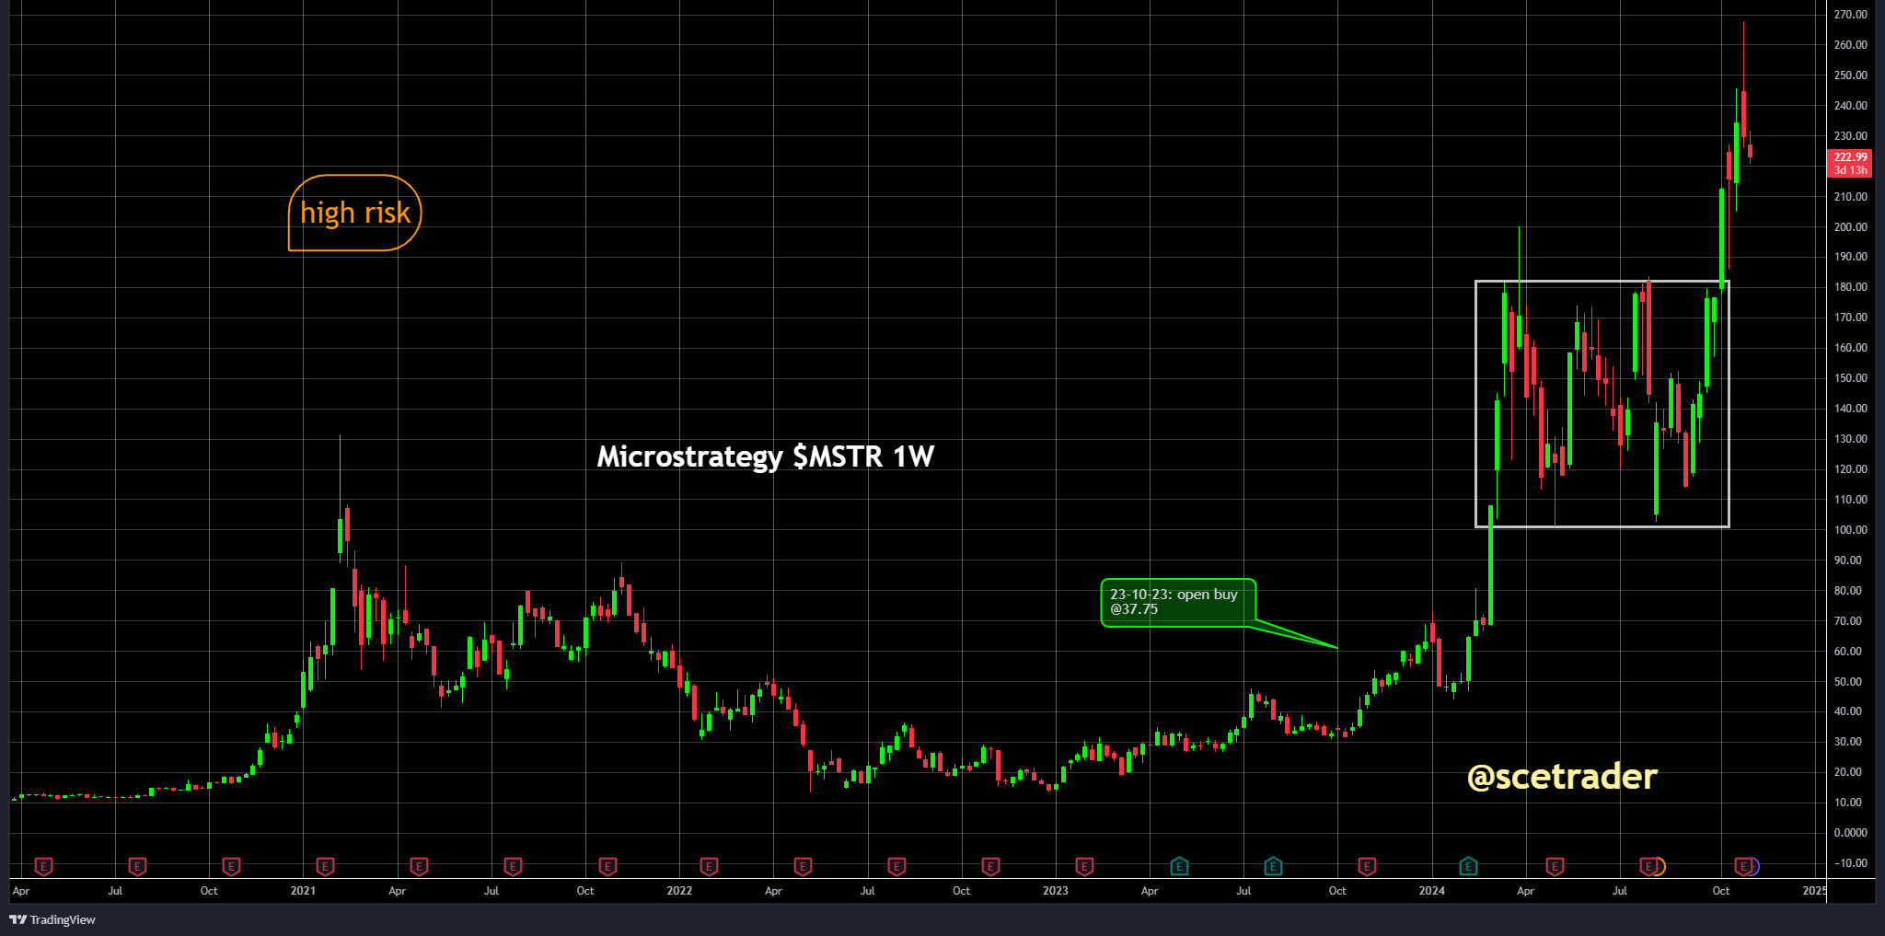Open the earnings marker beside Jul 2020

pyautogui.click(x=137, y=866)
